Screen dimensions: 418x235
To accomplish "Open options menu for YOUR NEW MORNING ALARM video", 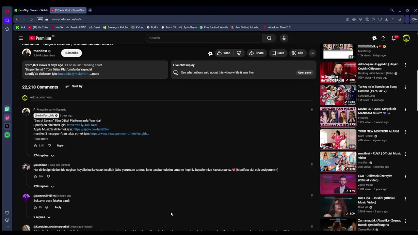I will [x=406, y=132].
